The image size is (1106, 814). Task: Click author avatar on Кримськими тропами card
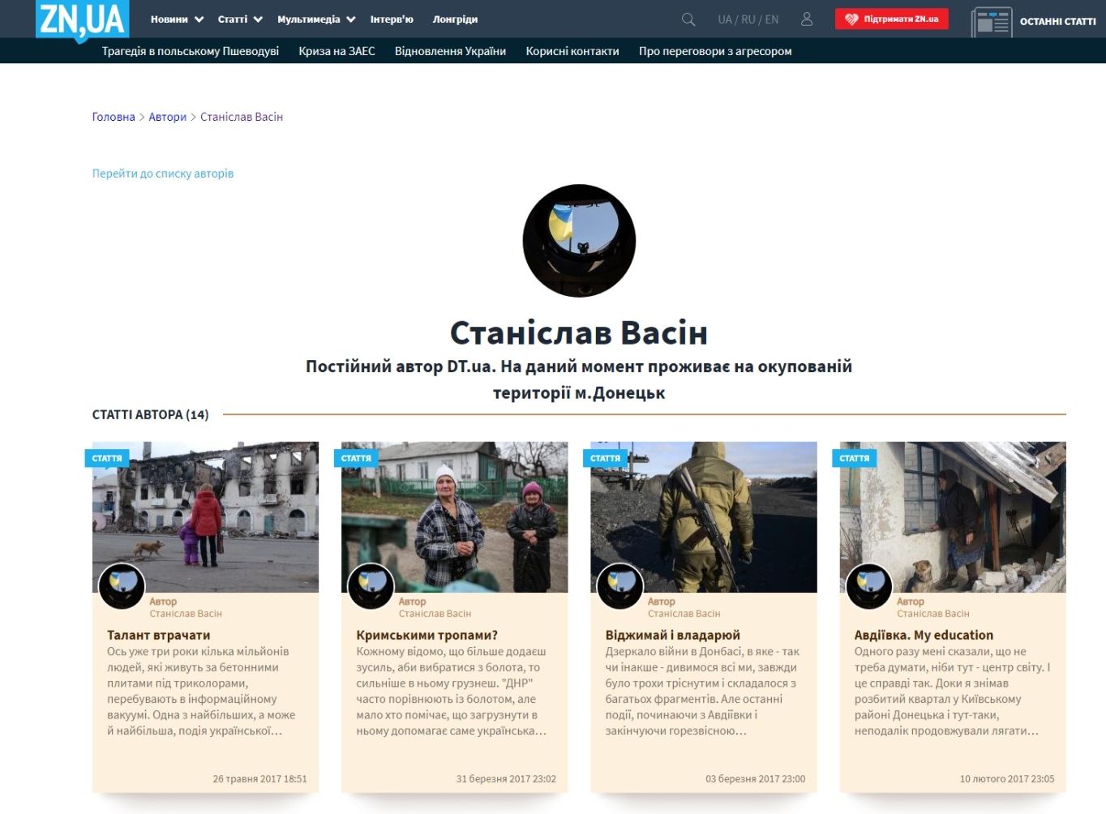pos(371,586)
